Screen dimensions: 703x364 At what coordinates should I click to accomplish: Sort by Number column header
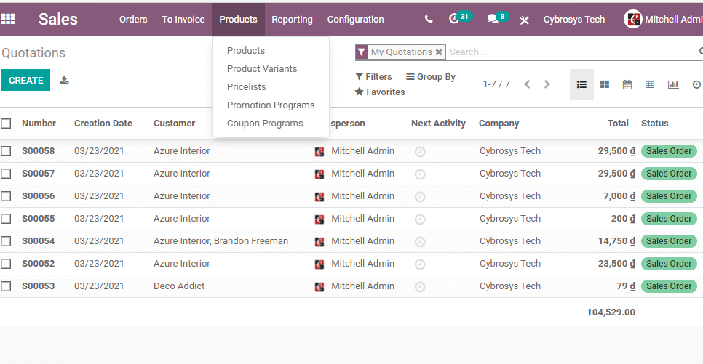point(39,123)
